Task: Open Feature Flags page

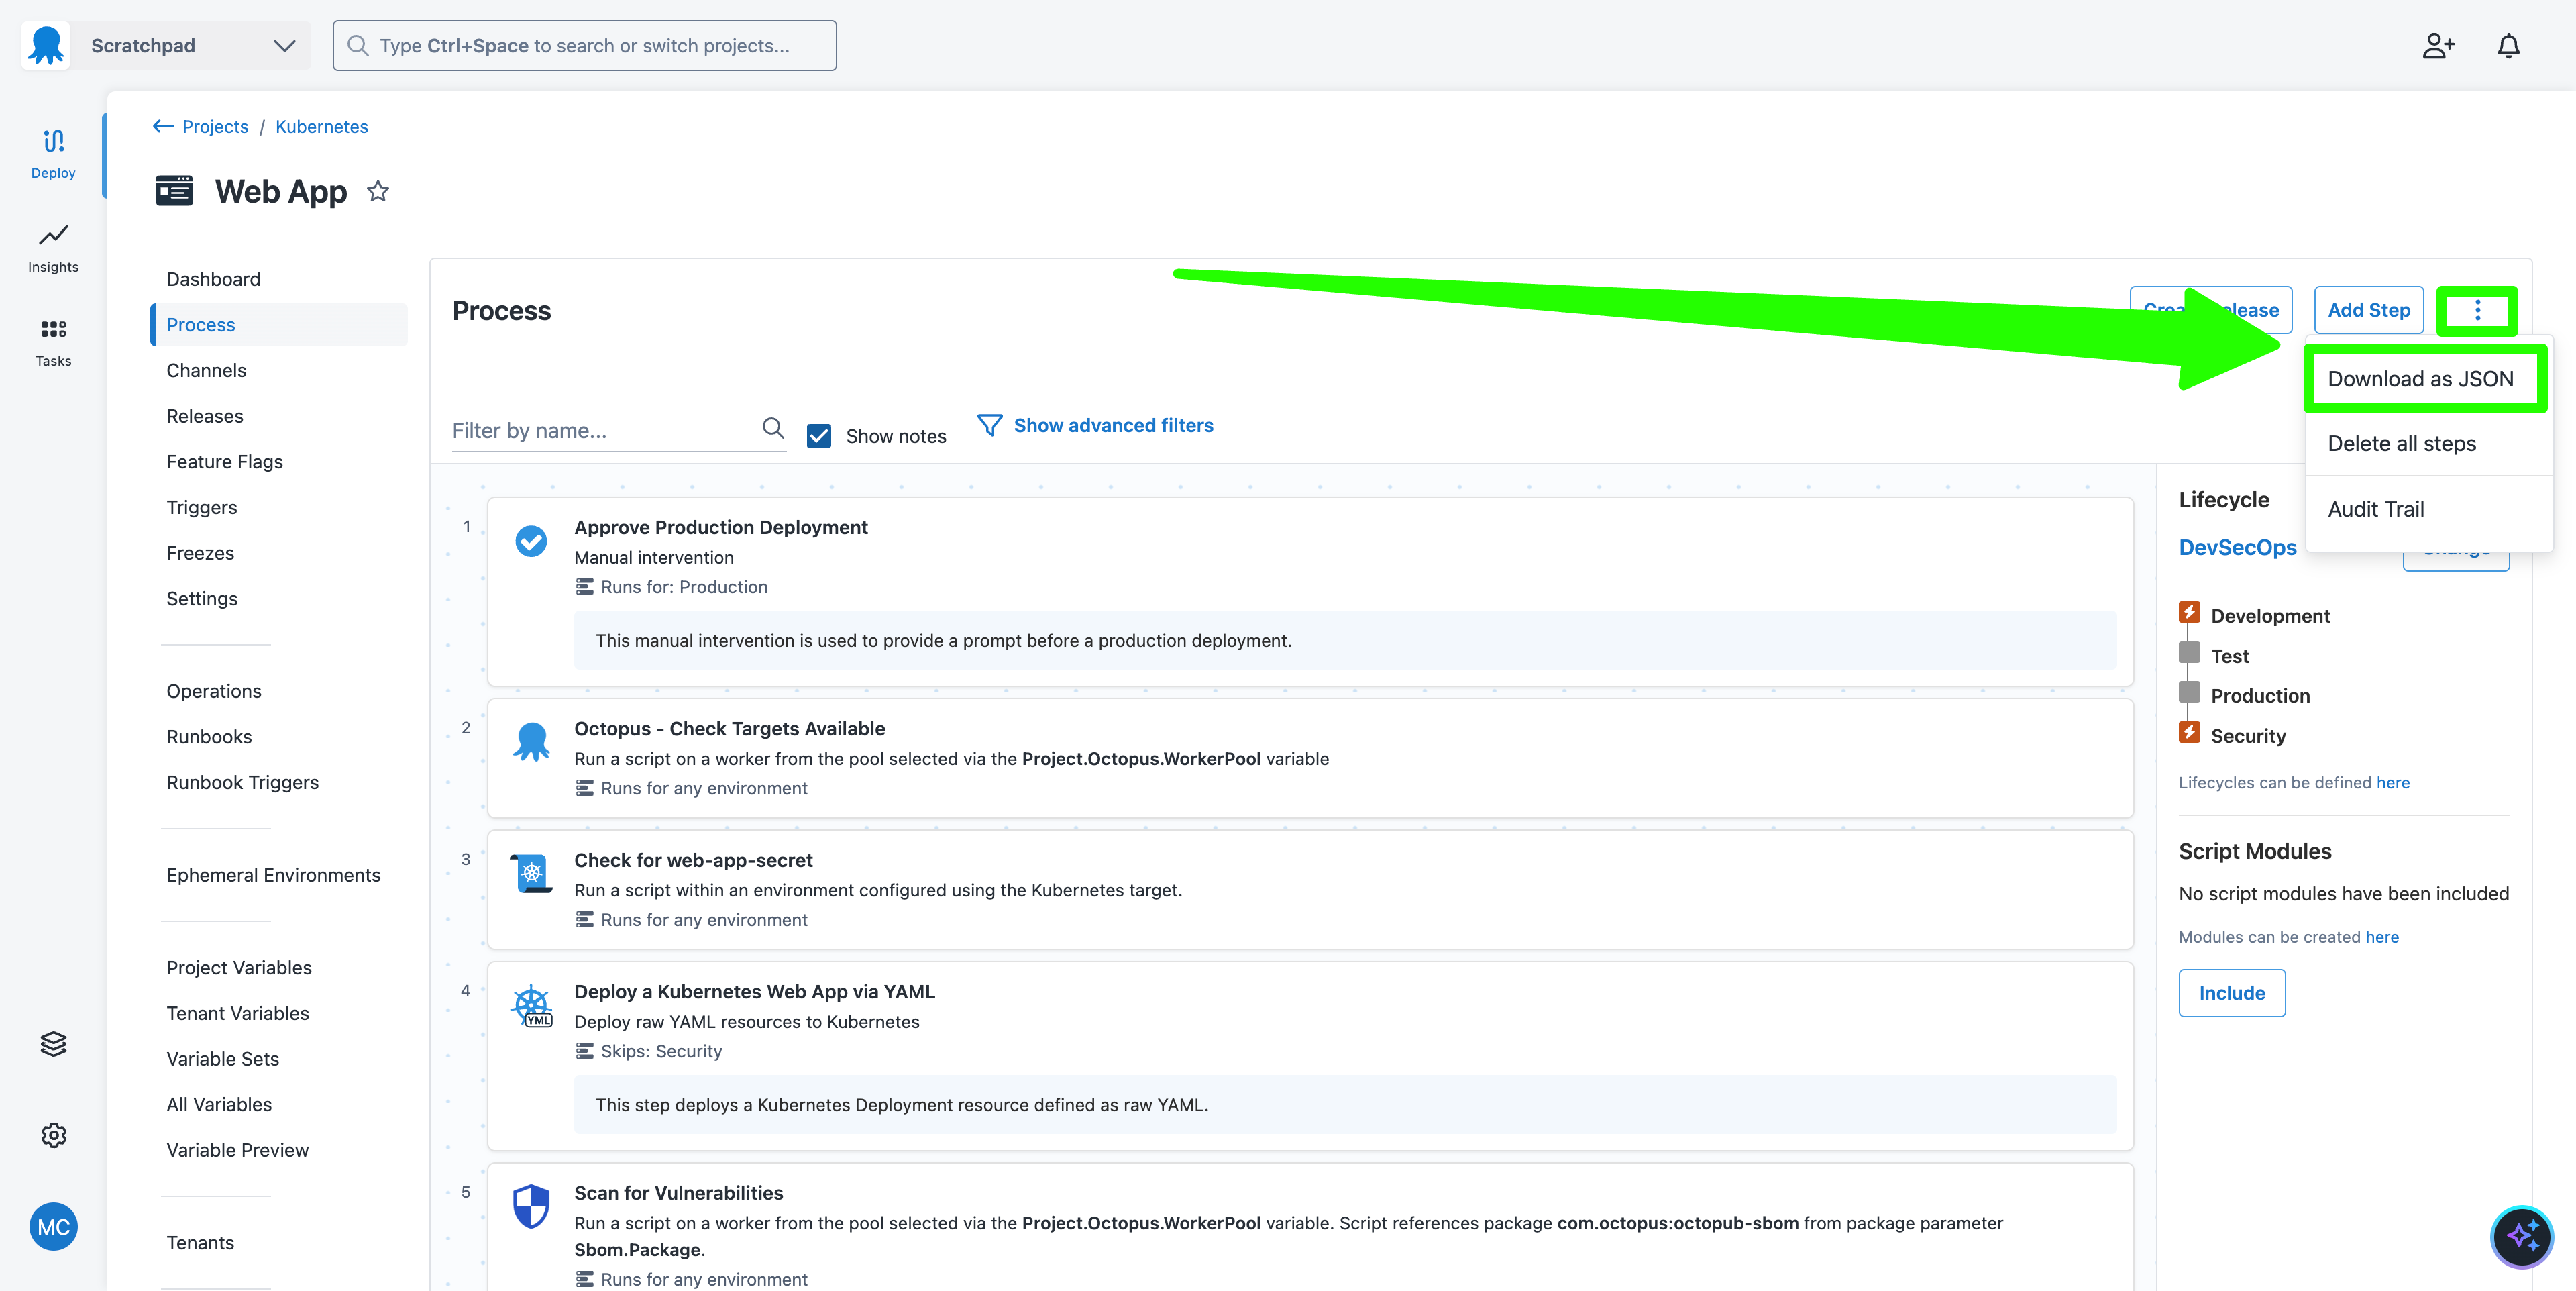Action: (x=224, y=461)
